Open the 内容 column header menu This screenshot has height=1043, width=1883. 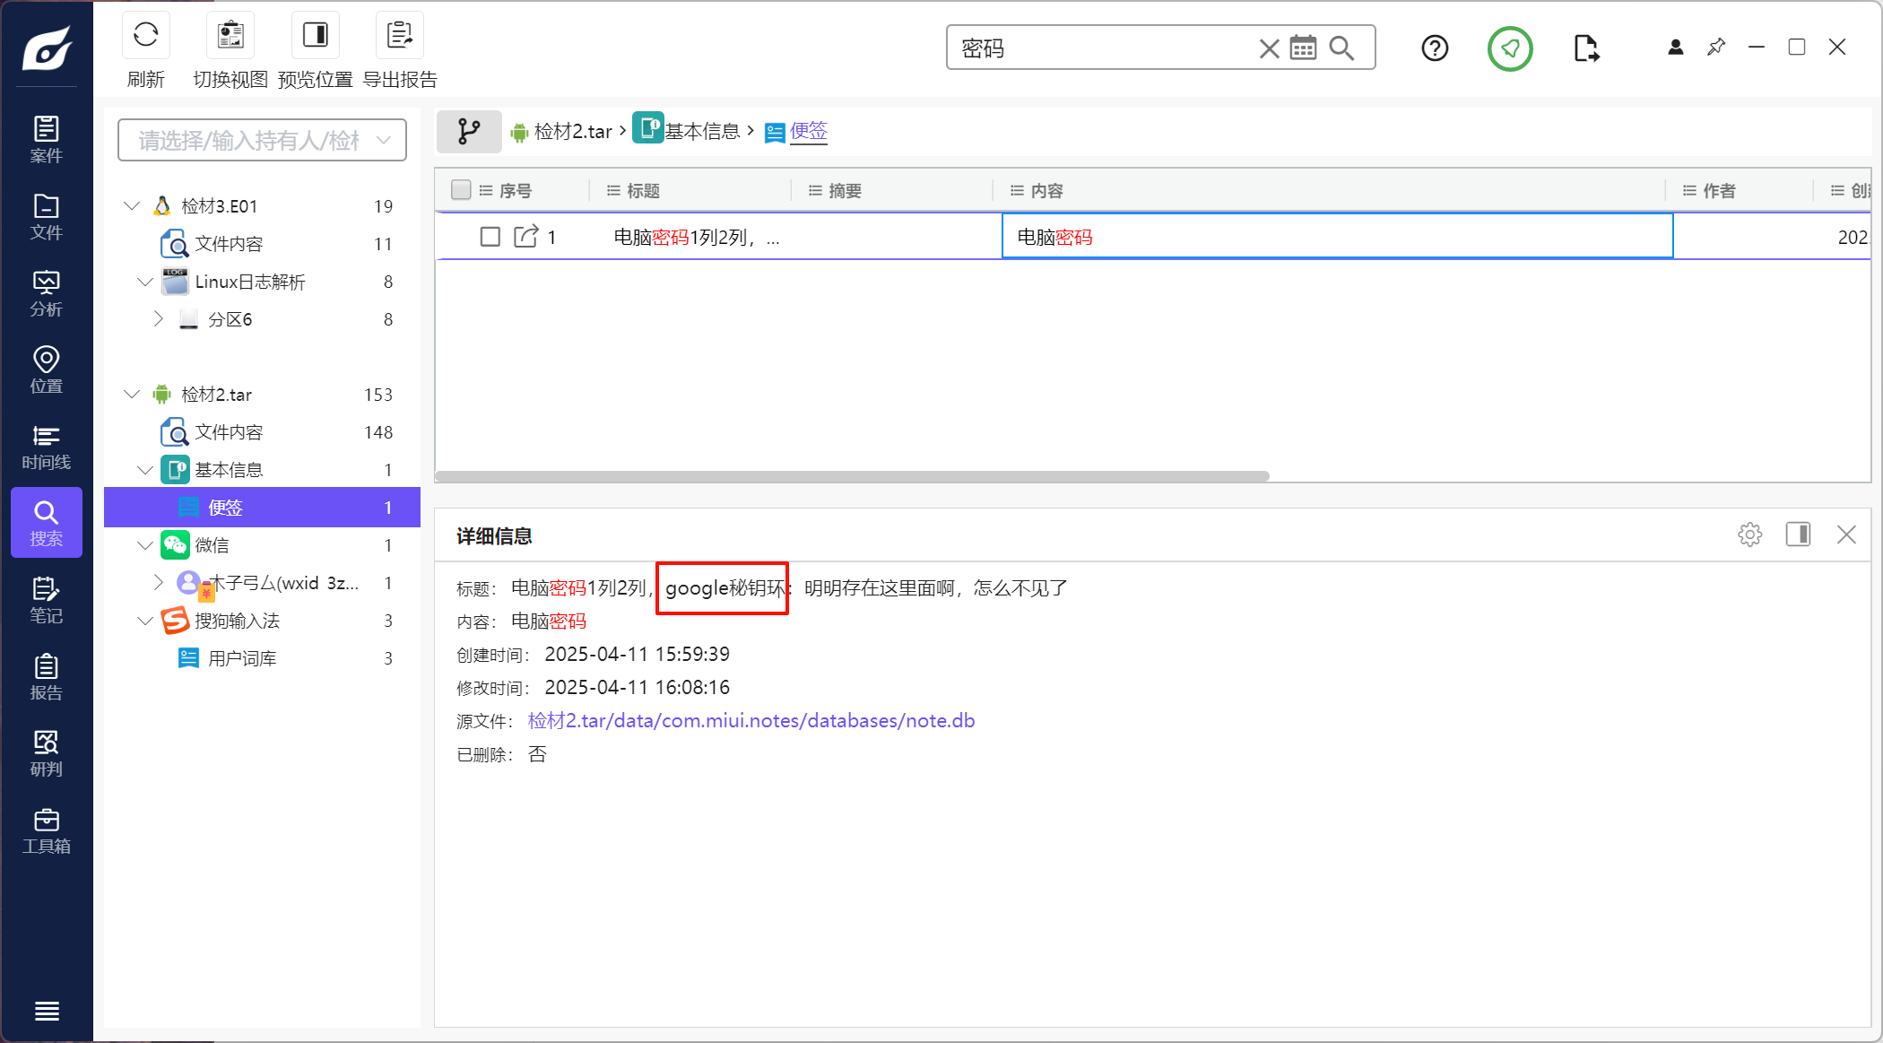(1017, 190)
